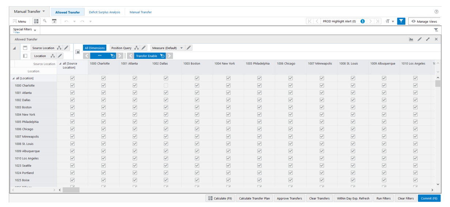
Task: Click the row-axis layout icon beside Location
Action: coord(25,56)
